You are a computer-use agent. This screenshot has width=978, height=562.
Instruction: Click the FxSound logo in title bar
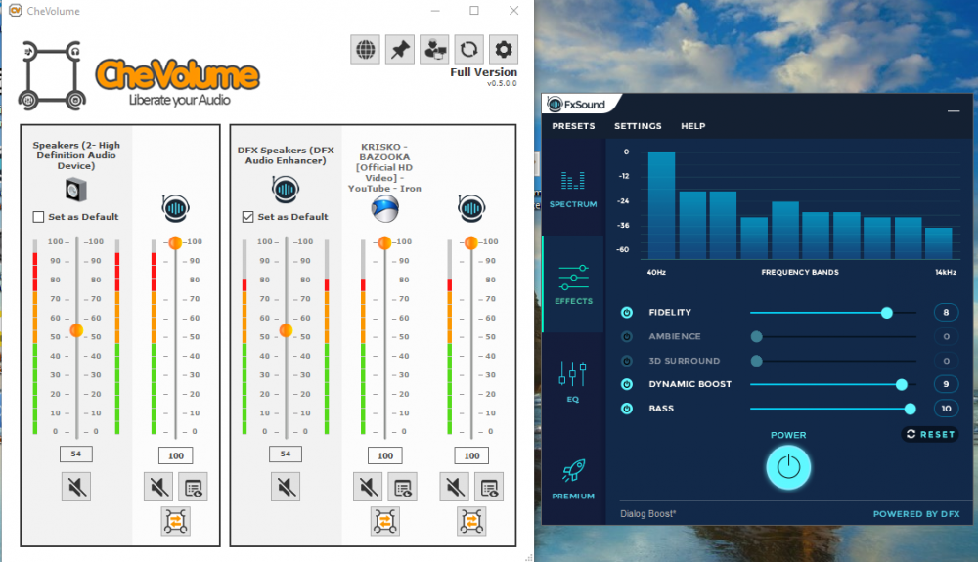point(577,104)
